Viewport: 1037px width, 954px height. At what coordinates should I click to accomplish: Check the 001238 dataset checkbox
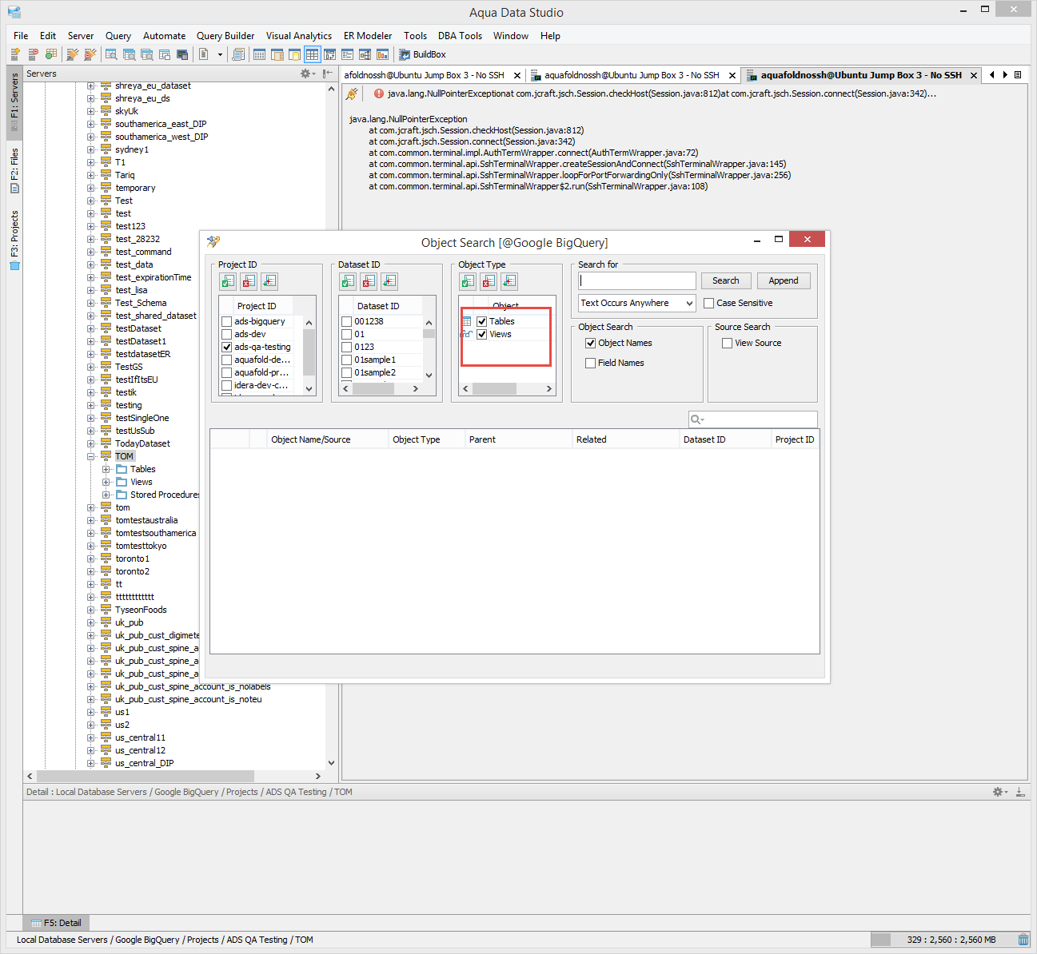(x=347, y=321)
